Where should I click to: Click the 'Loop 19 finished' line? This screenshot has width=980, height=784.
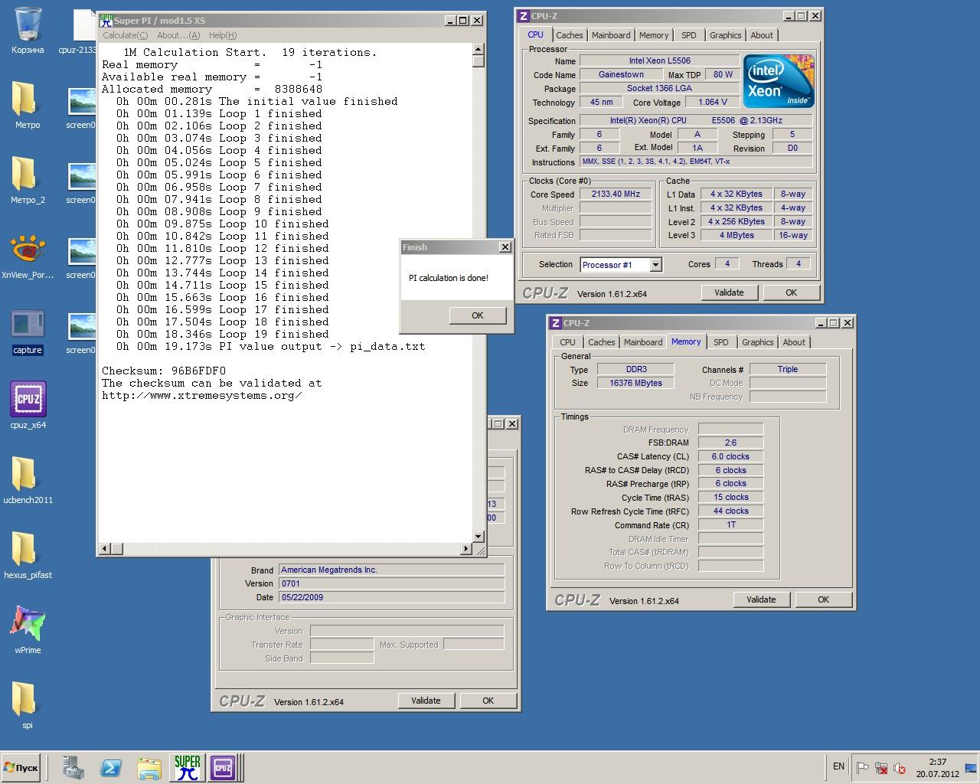click(223, 334)
